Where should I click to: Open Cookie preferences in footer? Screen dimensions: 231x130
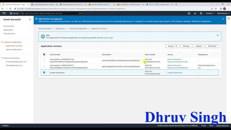tap(222, 126)
